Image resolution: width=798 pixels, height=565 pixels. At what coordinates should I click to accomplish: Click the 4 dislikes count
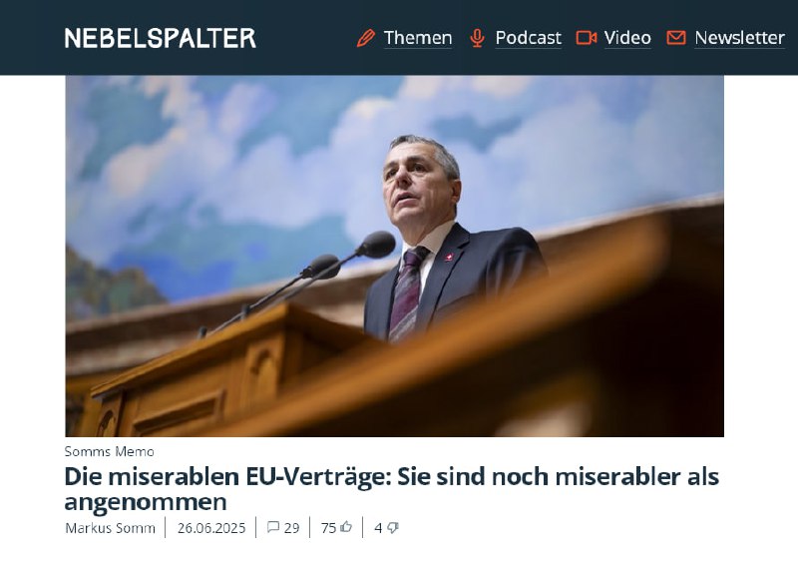tap(378, 528)
